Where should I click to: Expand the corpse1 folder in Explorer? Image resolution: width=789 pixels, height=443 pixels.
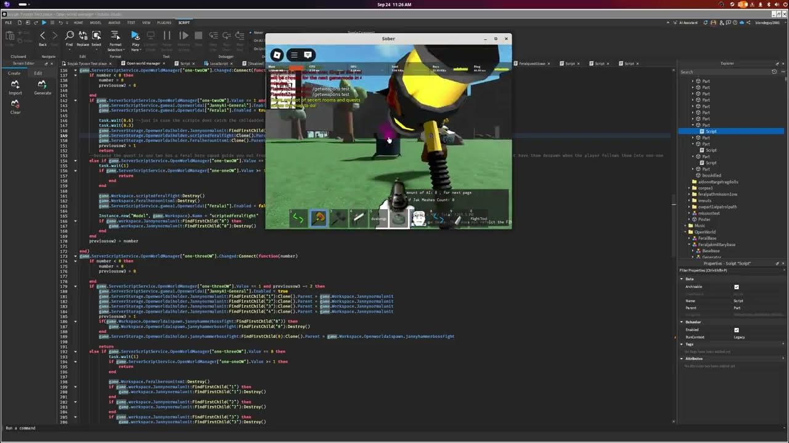690,188
